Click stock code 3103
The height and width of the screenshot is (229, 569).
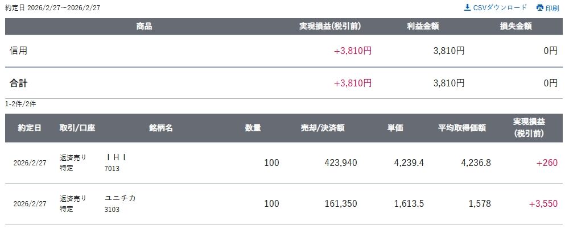[112, 210]
